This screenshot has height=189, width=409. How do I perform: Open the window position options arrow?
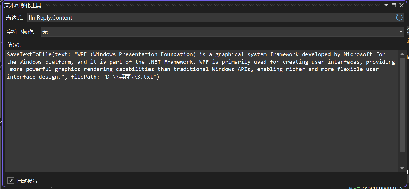[386, 5]
